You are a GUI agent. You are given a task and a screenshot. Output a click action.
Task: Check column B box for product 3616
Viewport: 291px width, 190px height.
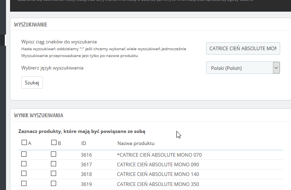pos(53,154)
